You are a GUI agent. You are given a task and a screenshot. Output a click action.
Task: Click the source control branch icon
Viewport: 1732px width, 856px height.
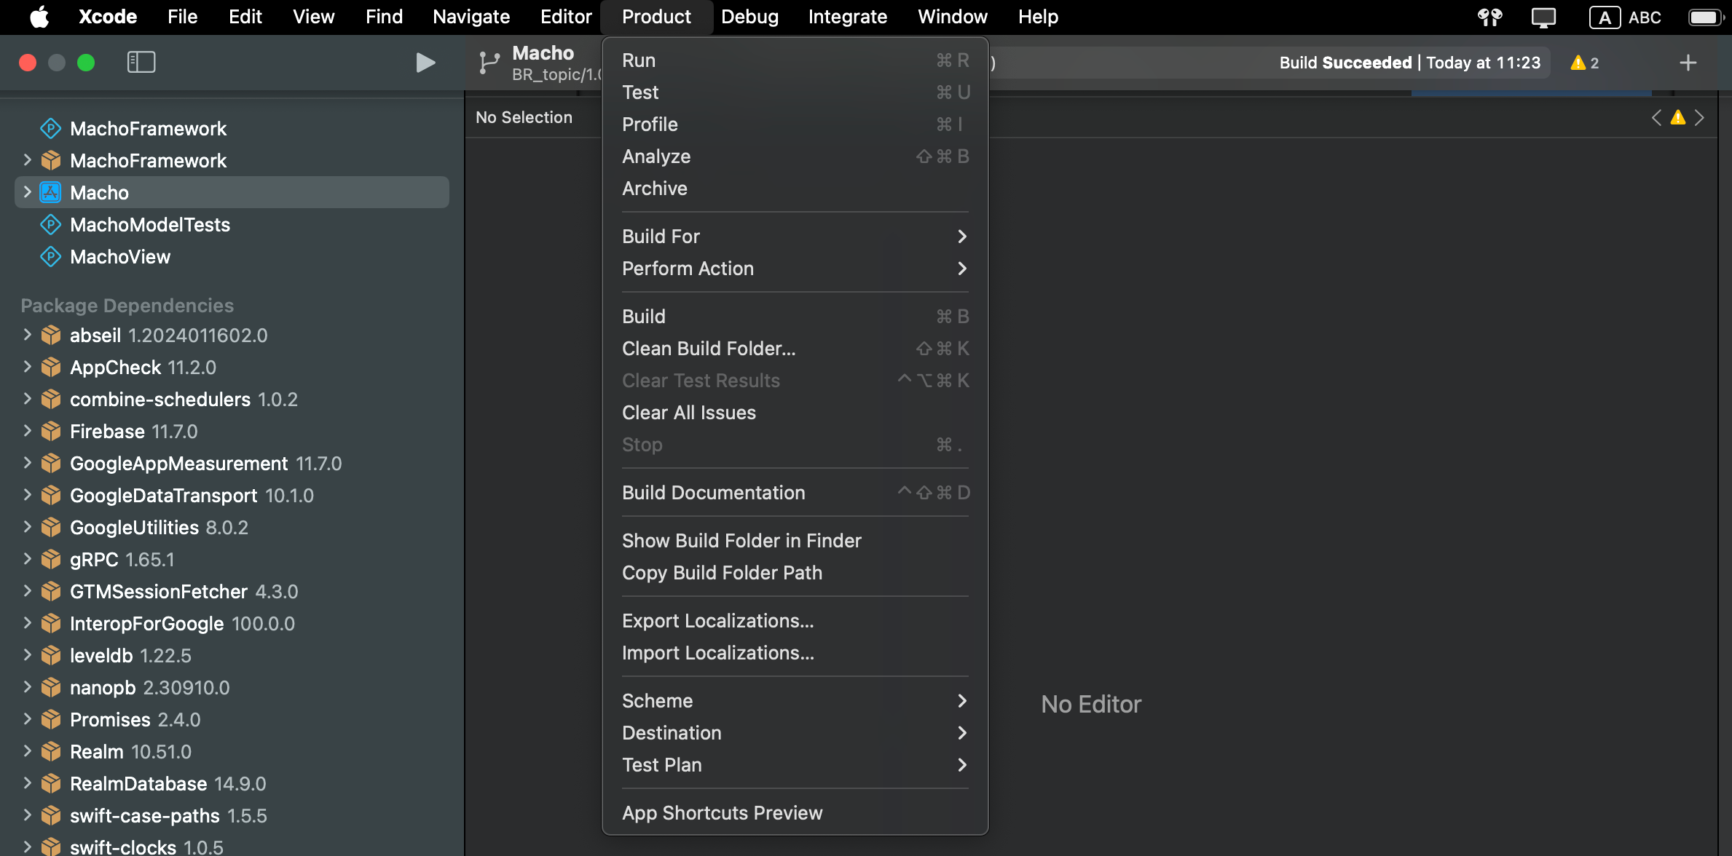click(x=489, y=63)
